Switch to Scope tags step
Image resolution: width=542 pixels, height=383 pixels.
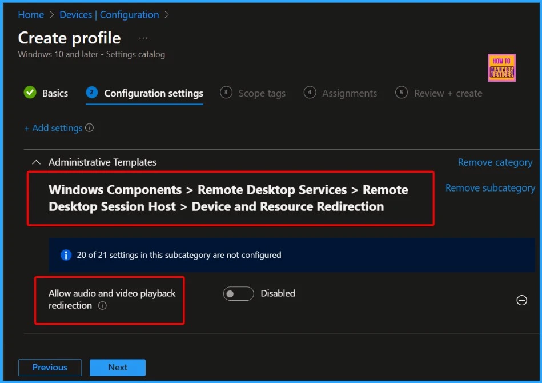pyautogui.click(x=262, y=93)
